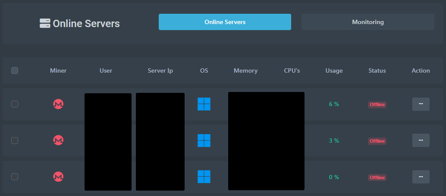Open the Action ellipsis menu for the third server
This screenshot has height=196, width=446.
421,177
